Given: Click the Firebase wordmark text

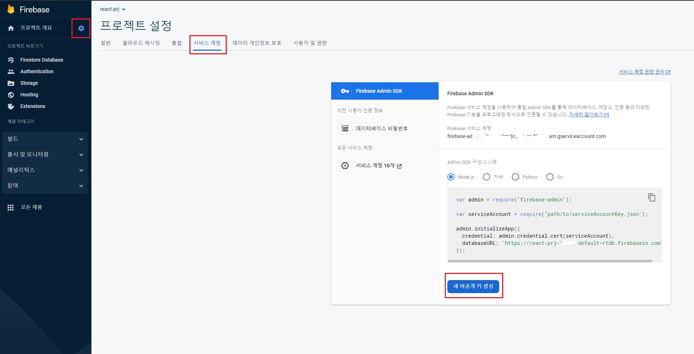Looking at the screenshot, I should pos(34,10).
